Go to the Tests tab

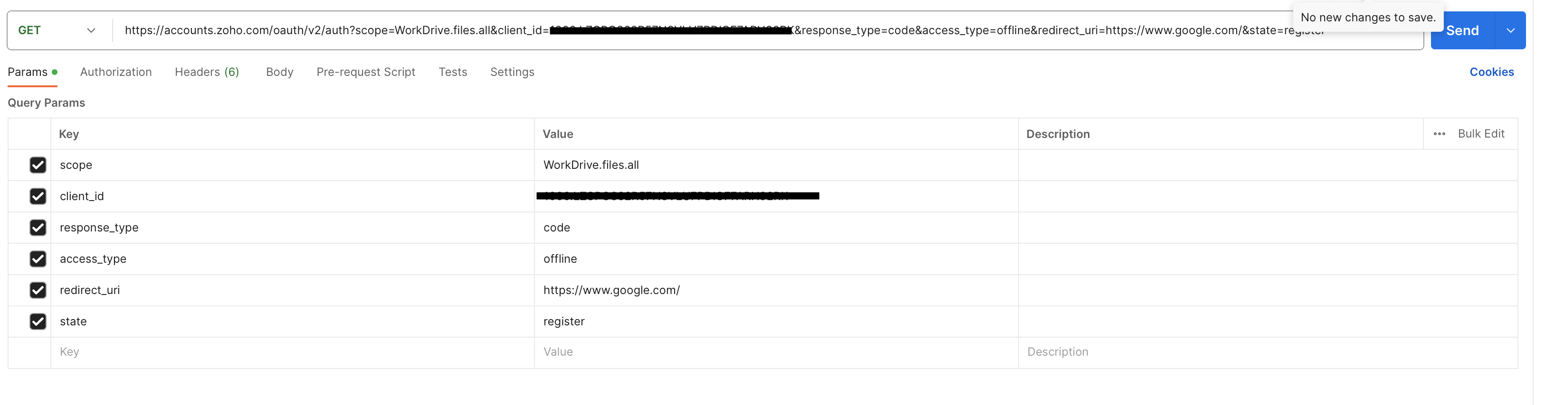click(x=453, y=72)
